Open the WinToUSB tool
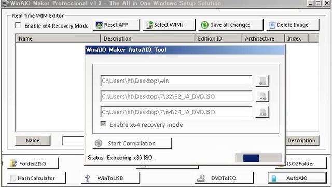 [x=110, y=178]
